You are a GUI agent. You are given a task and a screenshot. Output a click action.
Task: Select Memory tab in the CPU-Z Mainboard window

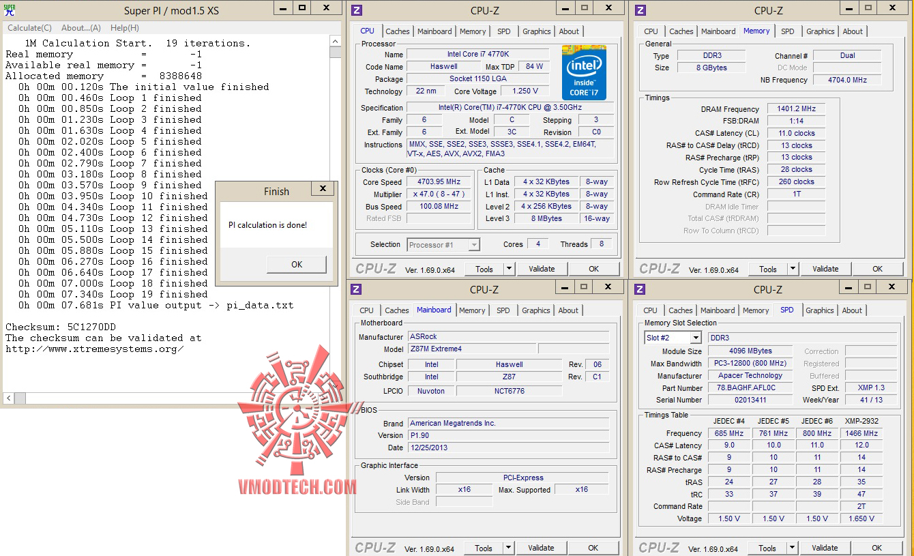tap(472, 310)
